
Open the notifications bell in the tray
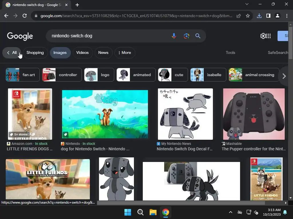pos(285,212)
